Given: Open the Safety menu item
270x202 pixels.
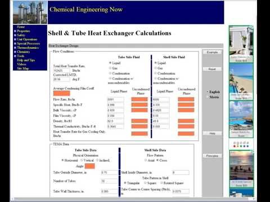Looking at the screenshot, I should pyautogui.click(x=21, y=35).
